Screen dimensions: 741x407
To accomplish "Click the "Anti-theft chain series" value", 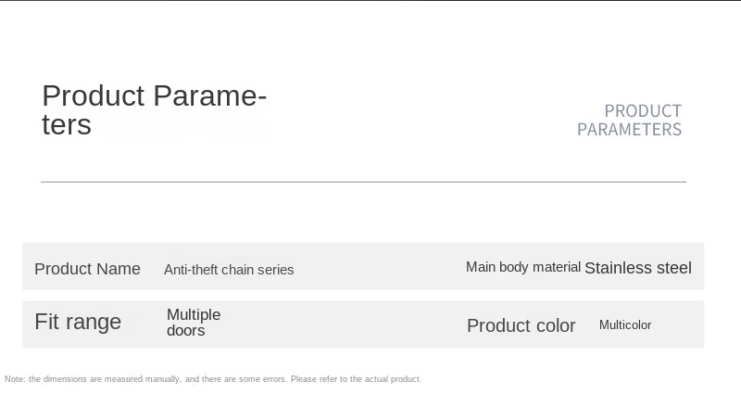I will pyautogui.click(x=229, y=270).
